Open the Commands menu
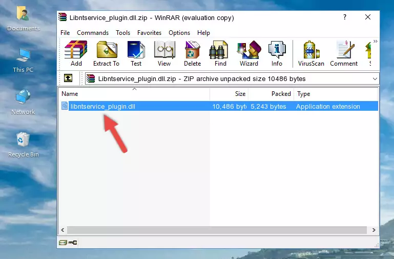The image size is (394, 259). click(x=93, y=33)
